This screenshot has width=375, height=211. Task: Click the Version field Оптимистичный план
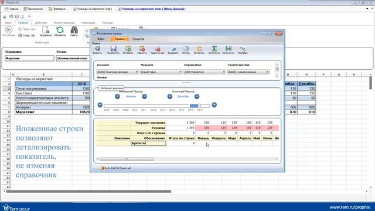point(73,58)
